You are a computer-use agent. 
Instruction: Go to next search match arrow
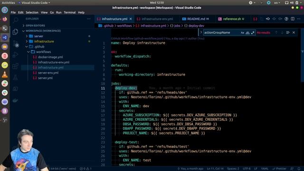282,33
